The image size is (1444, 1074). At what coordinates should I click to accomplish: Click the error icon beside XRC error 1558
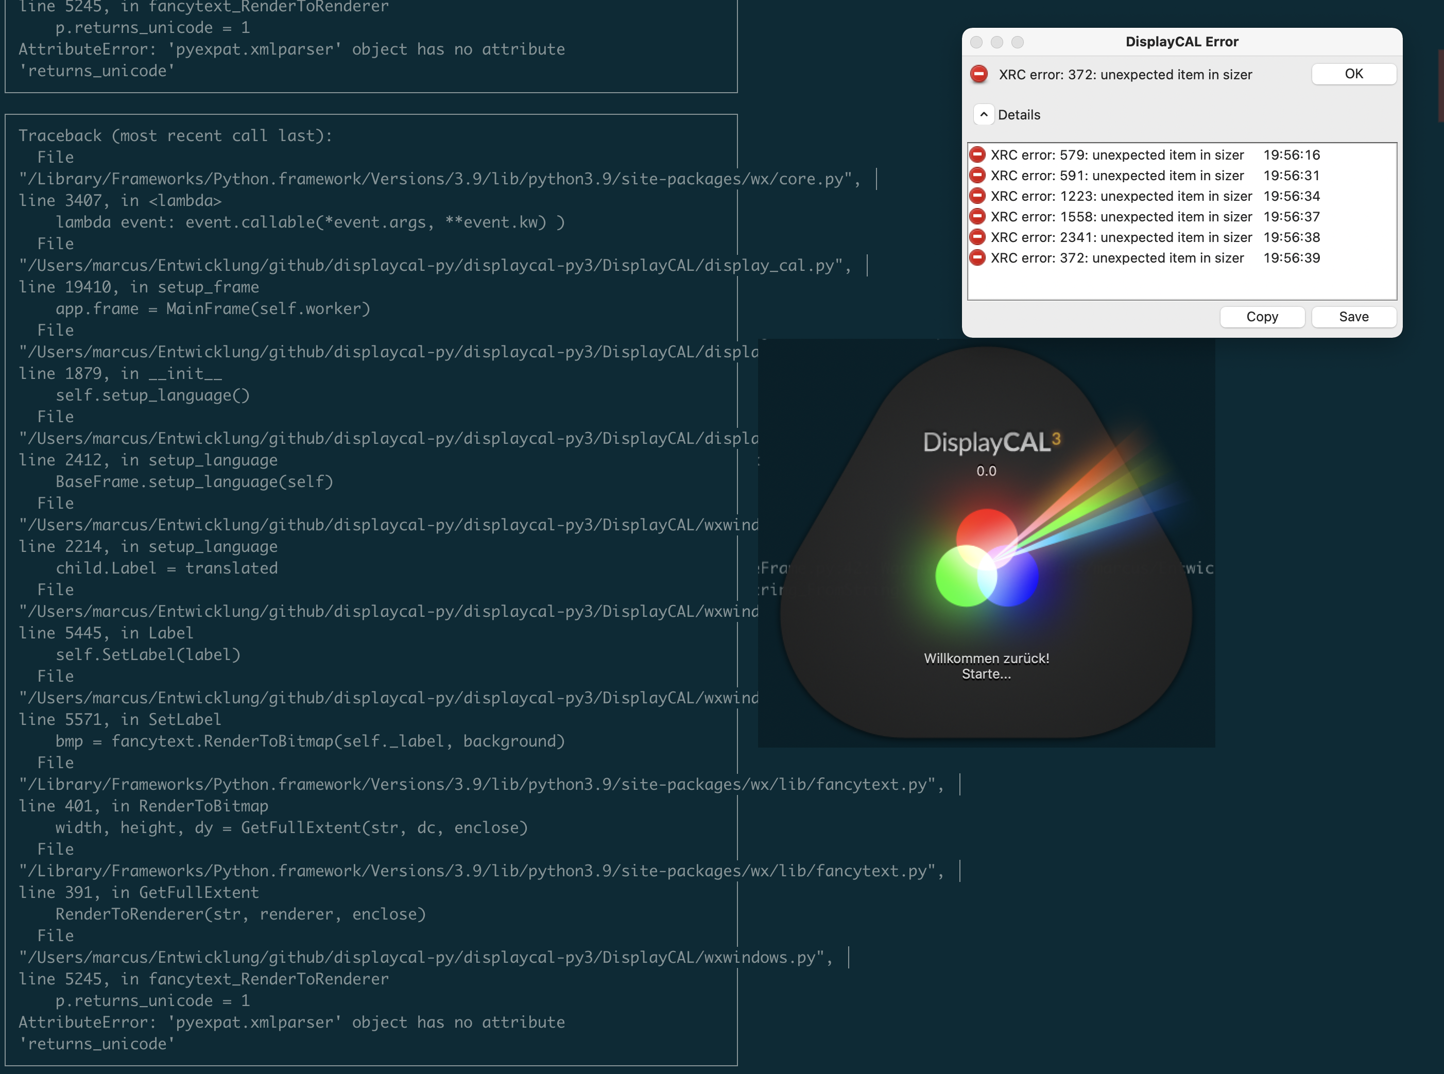click(979, 216)
